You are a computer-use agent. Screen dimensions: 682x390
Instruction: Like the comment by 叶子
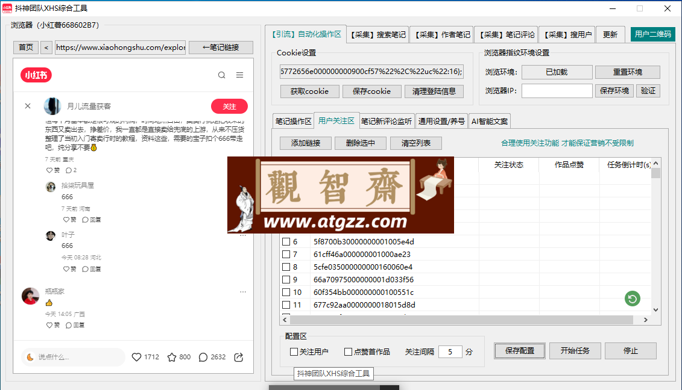click(x=69, y=269)
